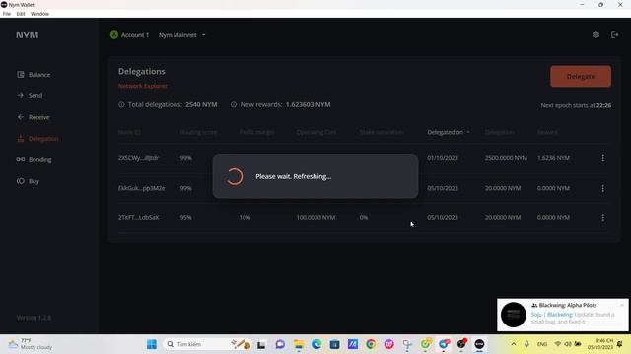Viewport: 631px width, 354px height.
Task: Open the Buy page
Action: [x=29, y=181]
